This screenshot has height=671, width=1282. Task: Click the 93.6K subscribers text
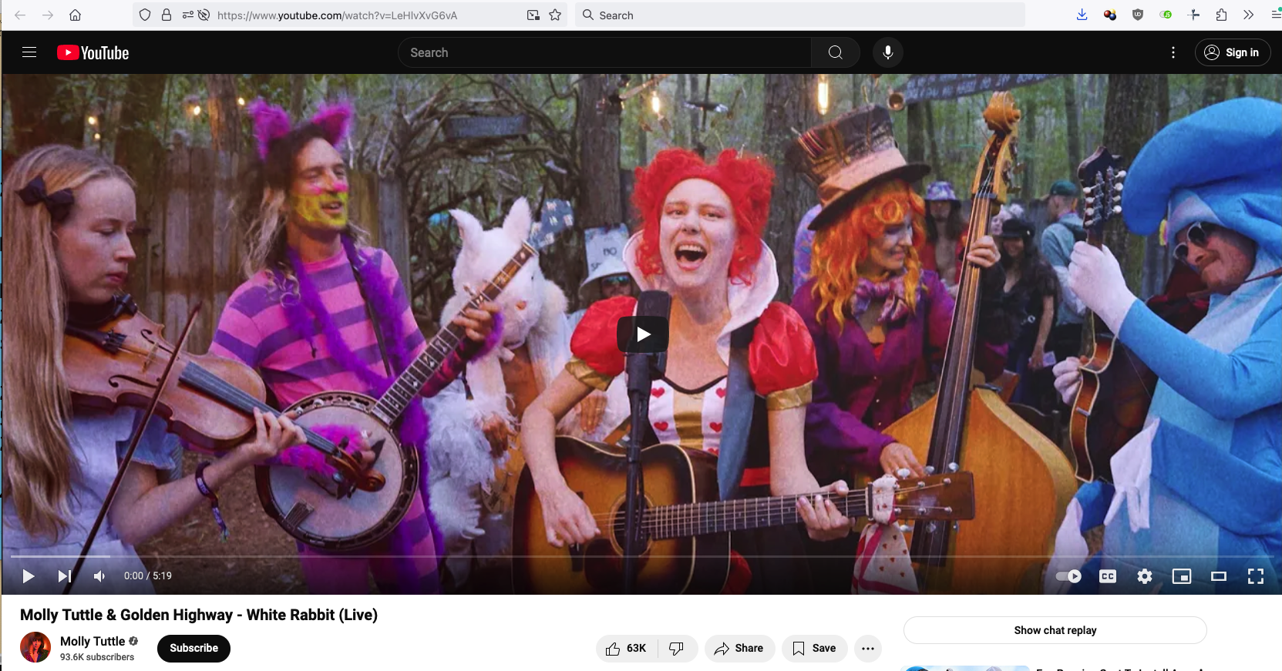97,657
